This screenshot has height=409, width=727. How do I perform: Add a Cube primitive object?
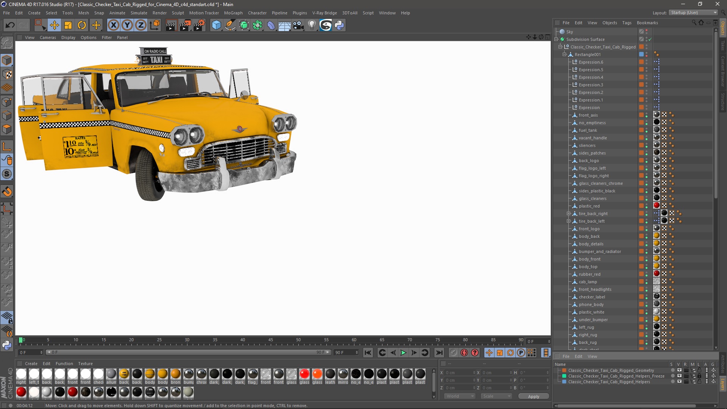tap(216, 25)
